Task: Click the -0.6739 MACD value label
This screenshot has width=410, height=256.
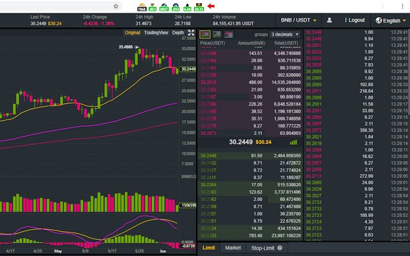Action: tap(188, 246)
